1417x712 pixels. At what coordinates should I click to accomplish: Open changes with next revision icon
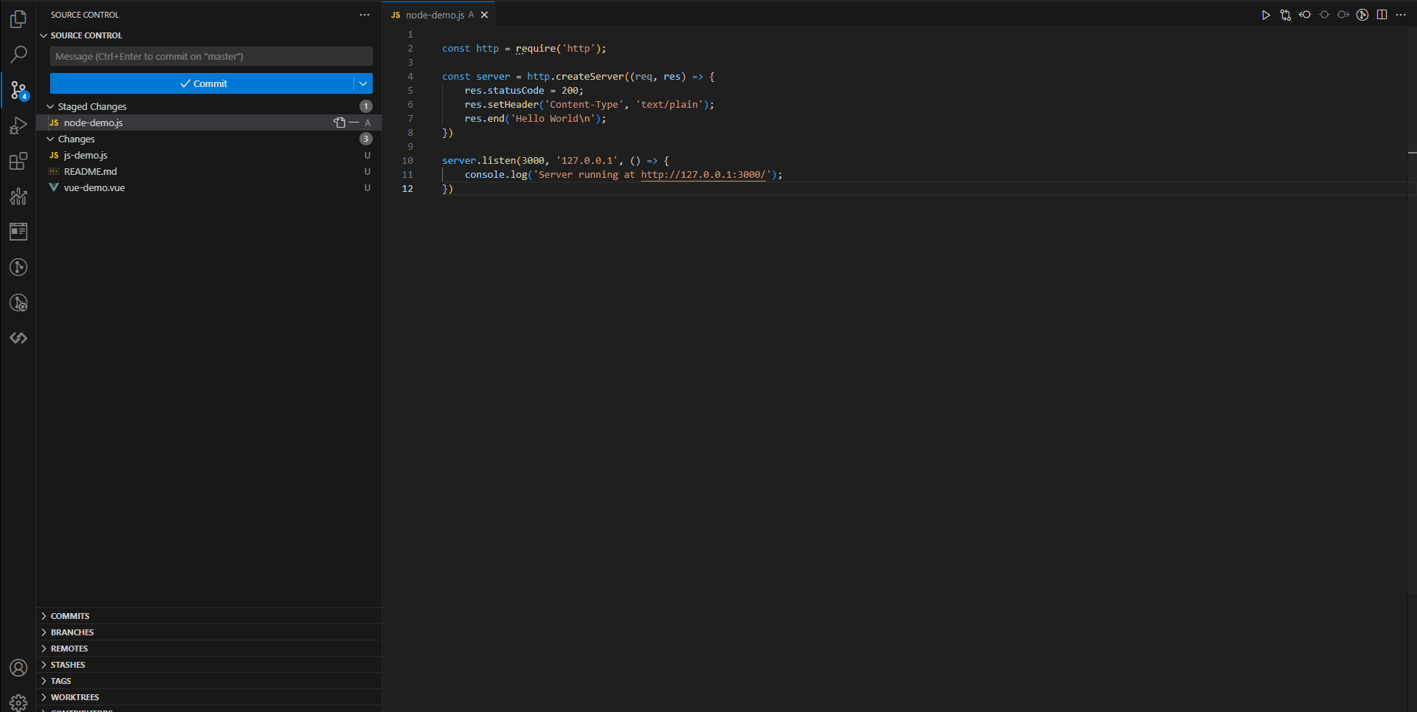(1343, 15)
